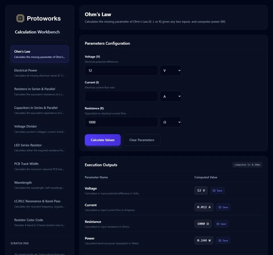Save the Resistance output value
273x255 pixels.
(x=221, y=224)
